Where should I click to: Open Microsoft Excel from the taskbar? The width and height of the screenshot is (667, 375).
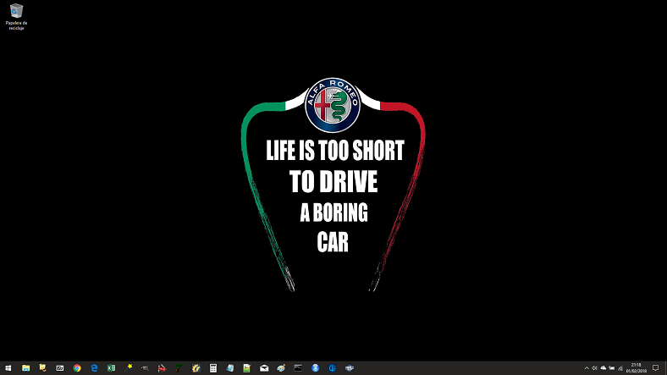[x=111, y=368]
